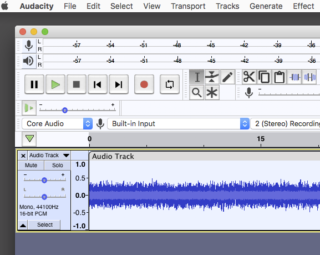
Task: Click the Audio Track clip title bar
Action: [x=205, y=157]
